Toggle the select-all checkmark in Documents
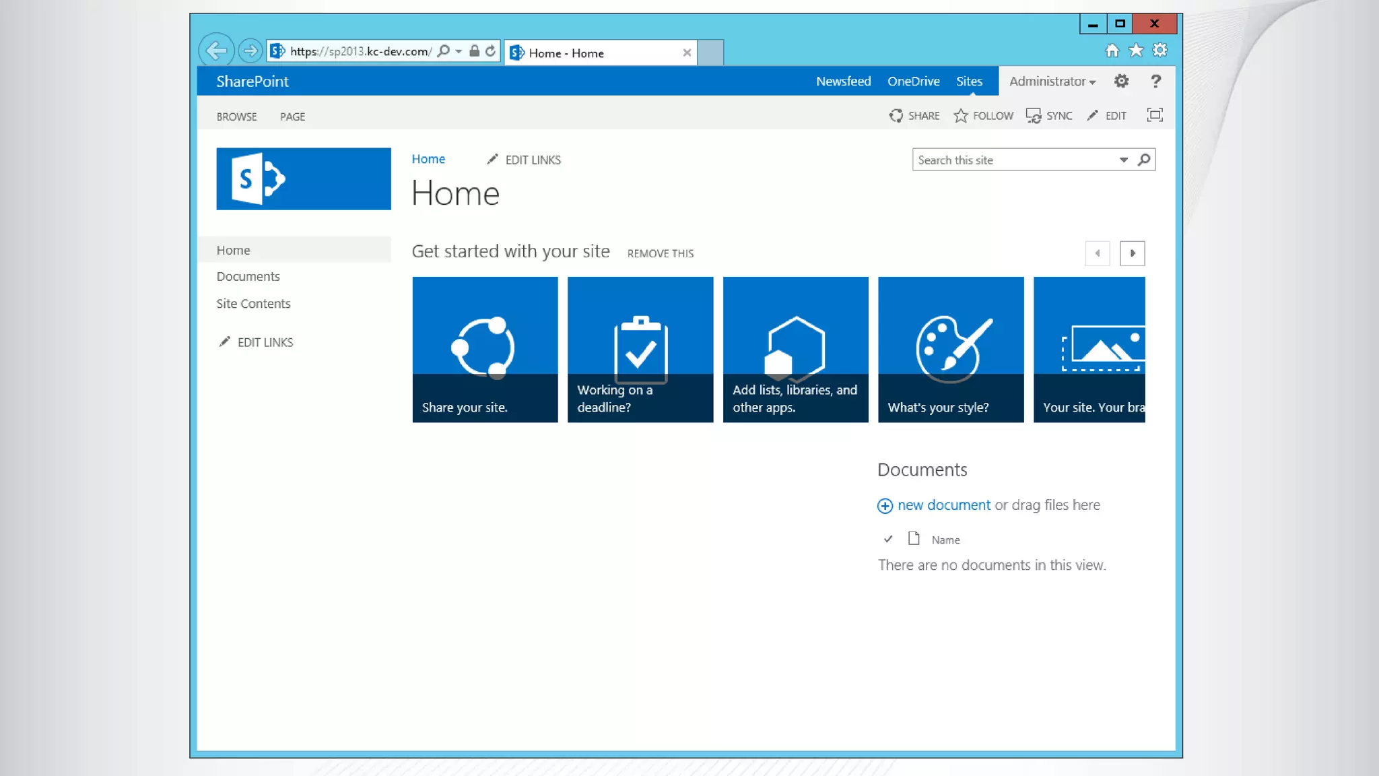 click(x=888, y=539)
